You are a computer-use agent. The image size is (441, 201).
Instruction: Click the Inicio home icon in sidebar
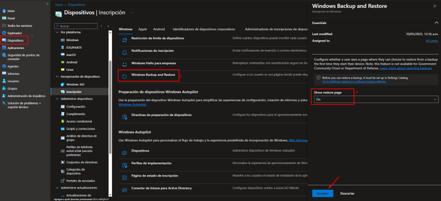4,10
